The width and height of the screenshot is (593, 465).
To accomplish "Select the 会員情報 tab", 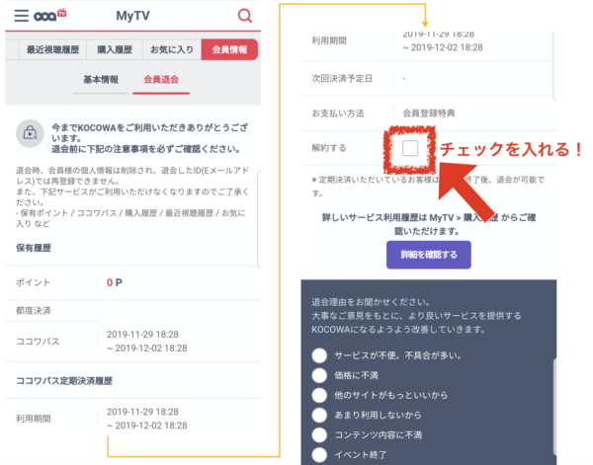I will coord(229,49).
